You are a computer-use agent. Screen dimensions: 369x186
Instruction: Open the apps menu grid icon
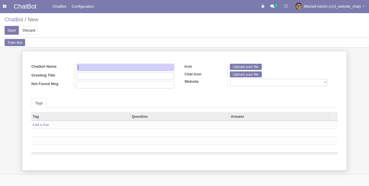coord(5,6)
